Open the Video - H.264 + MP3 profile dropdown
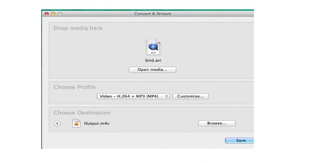 [133, 96]
